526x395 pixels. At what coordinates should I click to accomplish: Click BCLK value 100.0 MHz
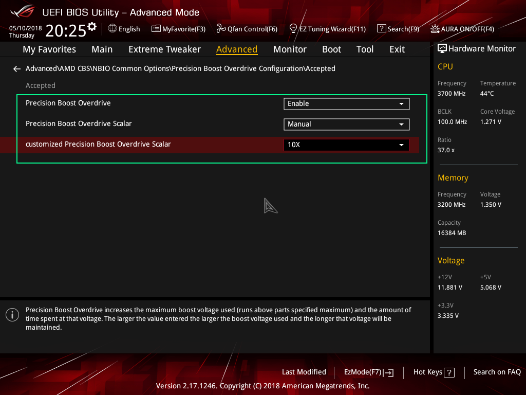click(452, 121)
